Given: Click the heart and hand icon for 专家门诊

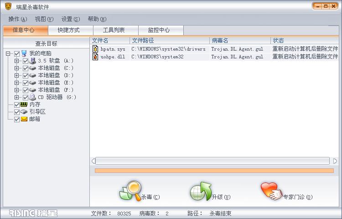Looking at the screenshot, I should click(x=272, y=191).
